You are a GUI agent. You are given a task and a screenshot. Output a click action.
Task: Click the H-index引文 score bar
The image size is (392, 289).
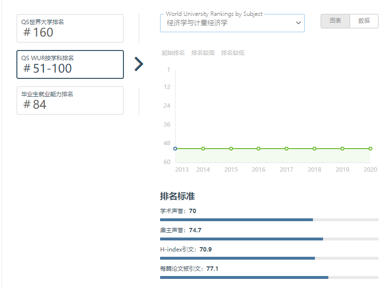(x=269, y=258)
